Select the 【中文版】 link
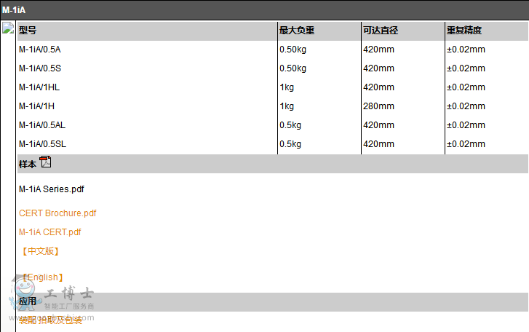The image size is (529, 332). [40, 251]
